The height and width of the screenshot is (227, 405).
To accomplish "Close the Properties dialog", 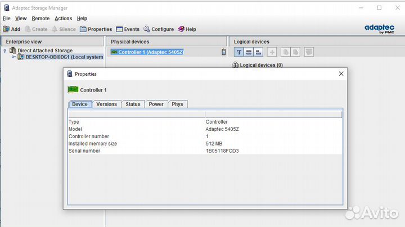I will pos(341,74).
